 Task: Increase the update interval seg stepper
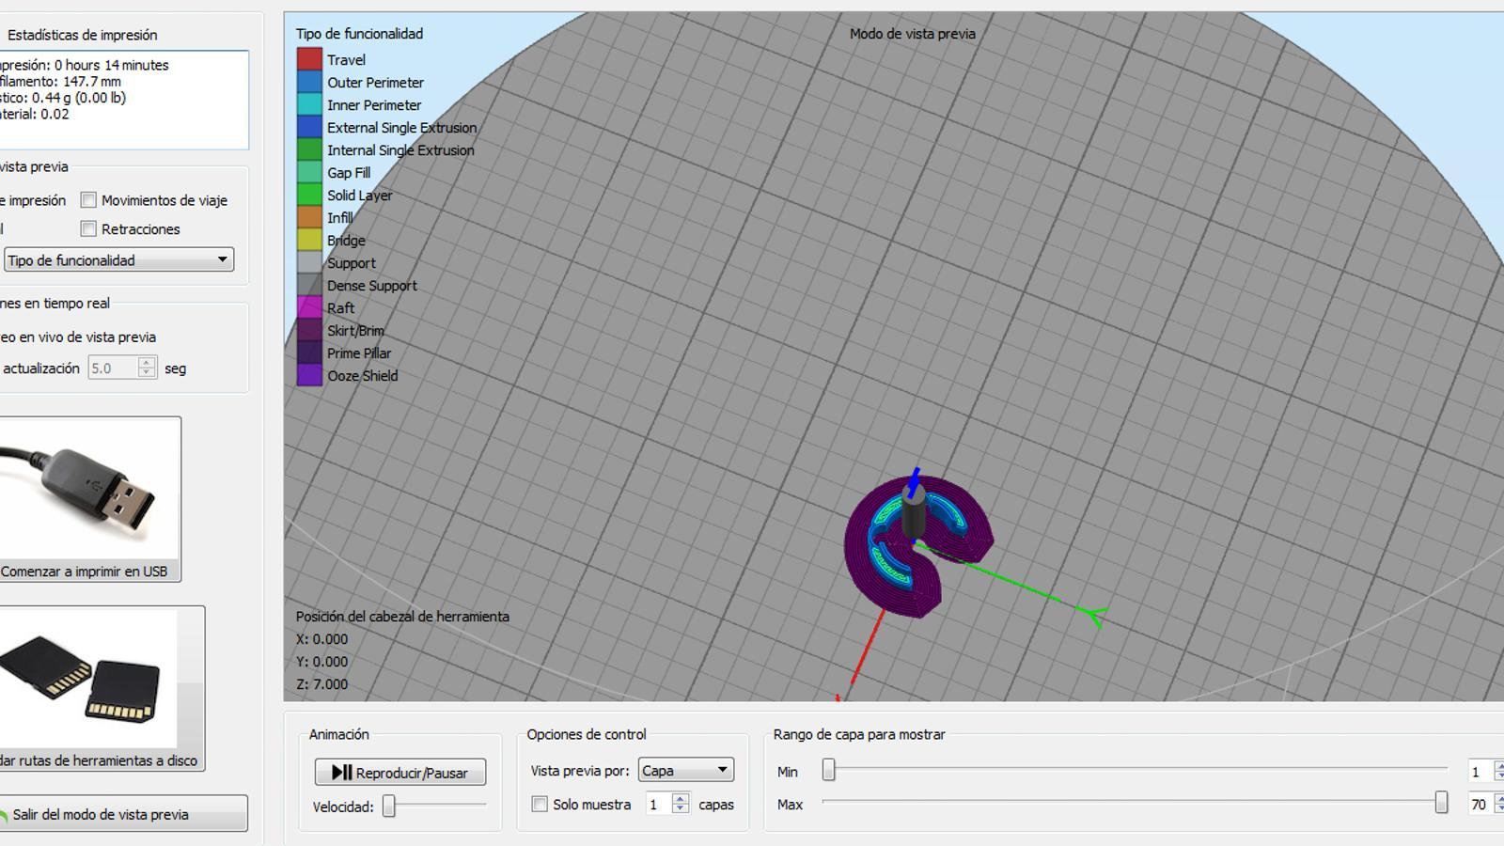pyautogui.click(x=147, y=362)
